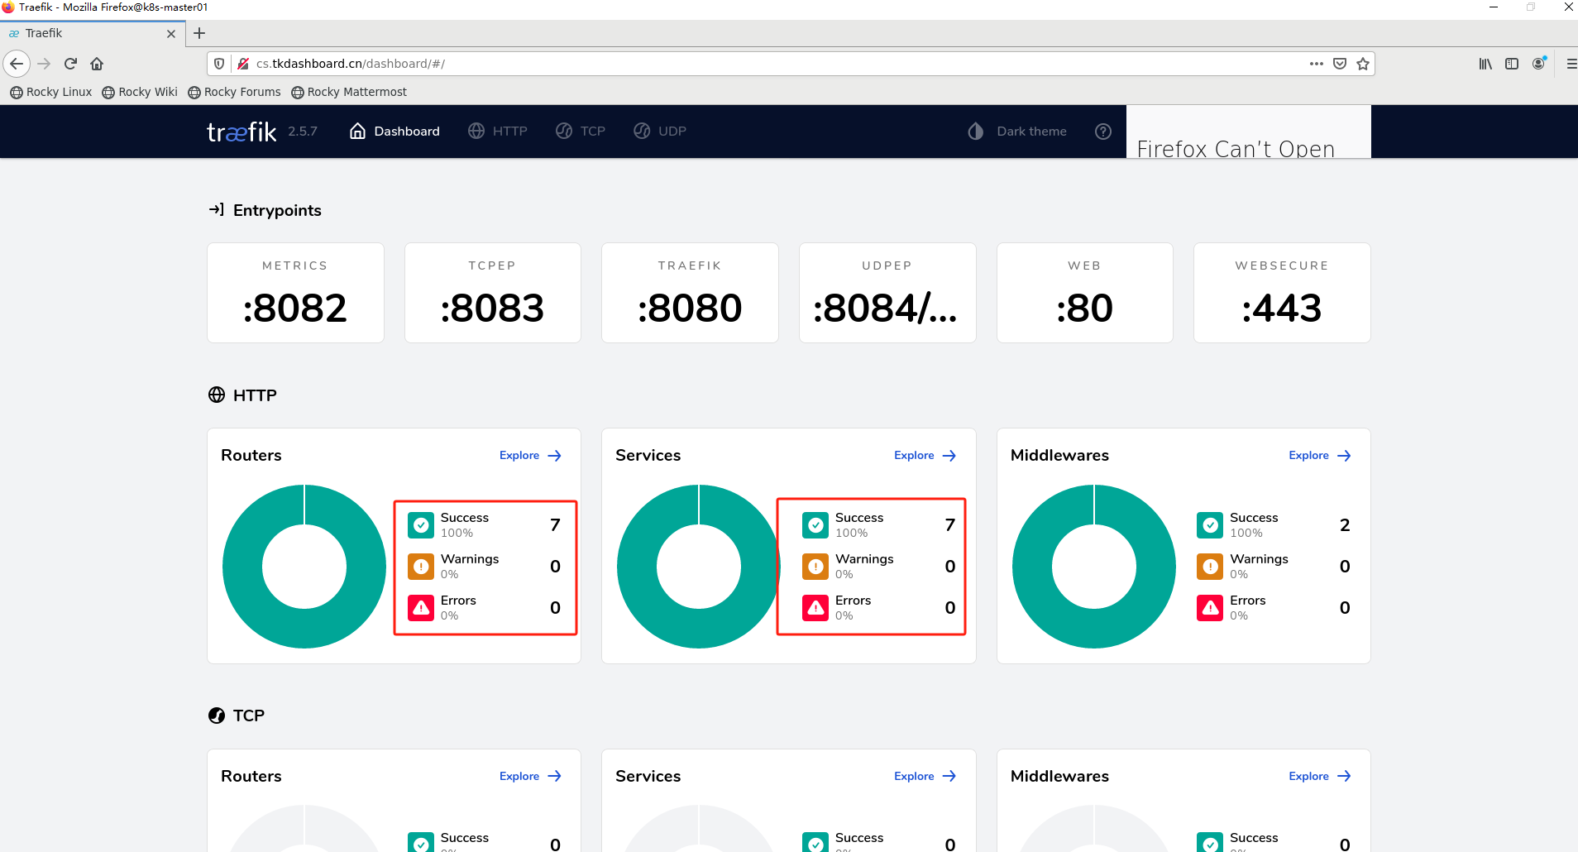Click the version number 2.5.7

(303, 132)
